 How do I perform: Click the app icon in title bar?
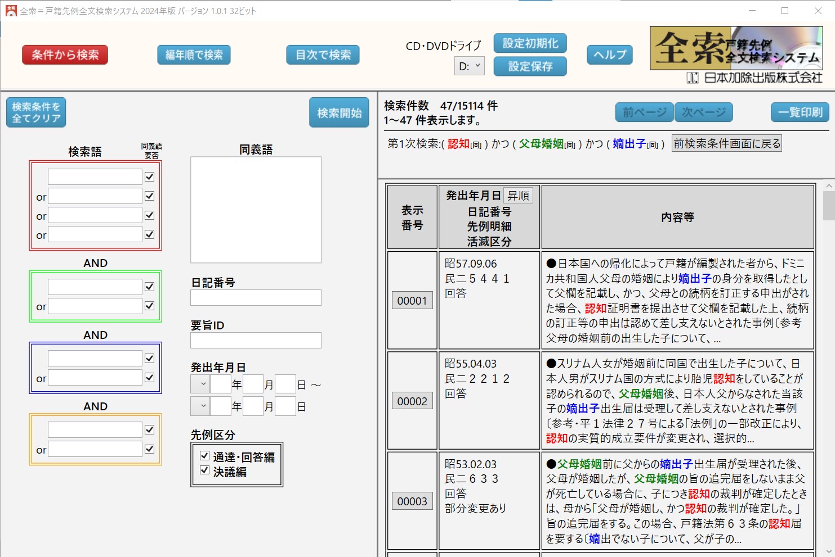pos(11,11)
